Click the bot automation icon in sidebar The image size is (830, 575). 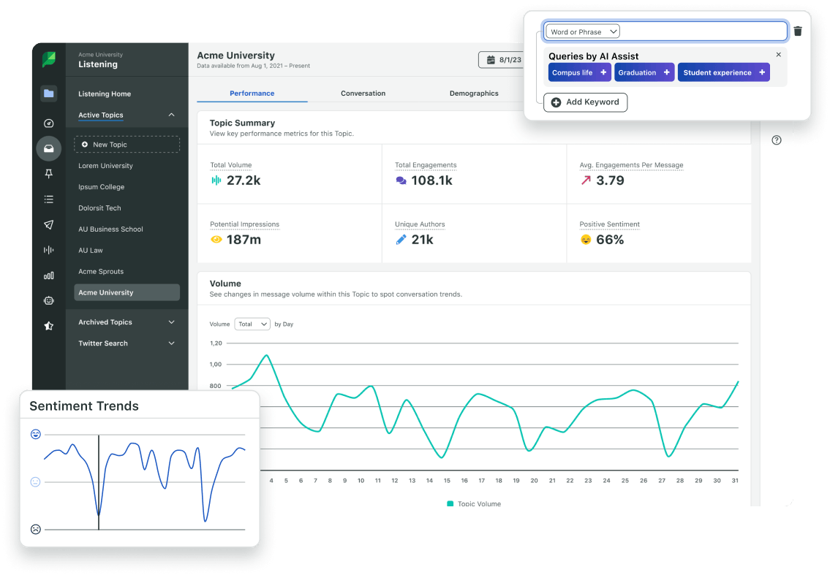[48, 300]
